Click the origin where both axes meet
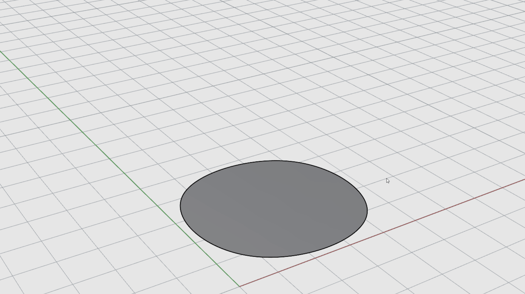The width and height of the screenshot is (525, 294). pos(240,286)
